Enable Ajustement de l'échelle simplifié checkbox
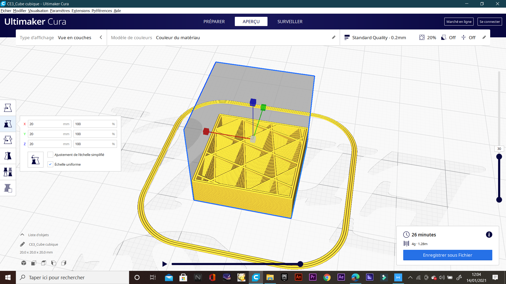Image resolution: width=506 pixels, height=284 pixels. (50, 155)
